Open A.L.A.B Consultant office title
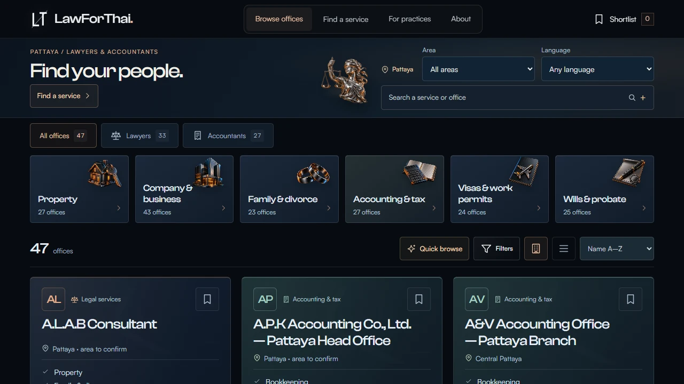This screenshot has height=384, width=684. [99, 324]
